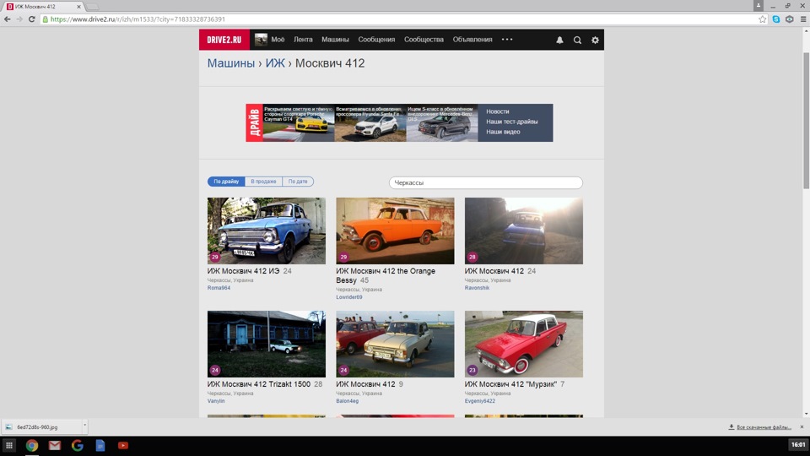Open Сообщества menu item
810x456 pixels.
424,40
